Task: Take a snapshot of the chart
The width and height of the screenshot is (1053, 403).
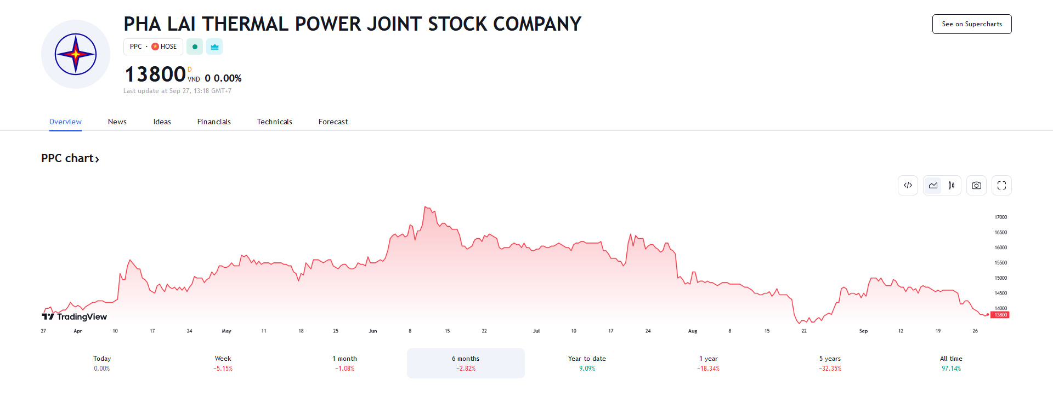Action: click(x=976, y=185)
